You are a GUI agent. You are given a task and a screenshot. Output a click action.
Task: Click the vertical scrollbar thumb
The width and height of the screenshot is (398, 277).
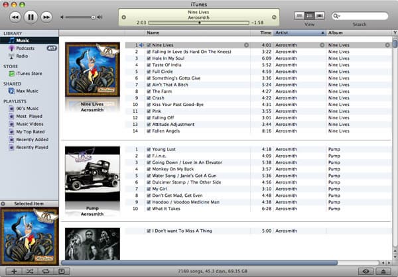(x=395, y=42)
